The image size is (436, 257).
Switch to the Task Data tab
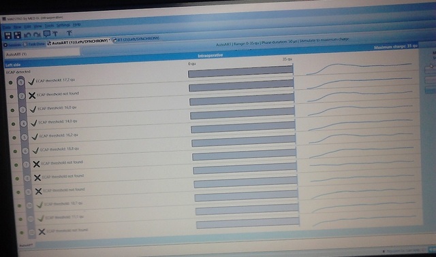[35, 44]
